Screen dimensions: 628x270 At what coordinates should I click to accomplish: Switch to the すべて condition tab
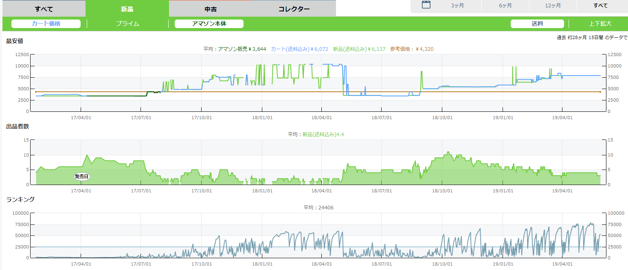pos(44,9)
